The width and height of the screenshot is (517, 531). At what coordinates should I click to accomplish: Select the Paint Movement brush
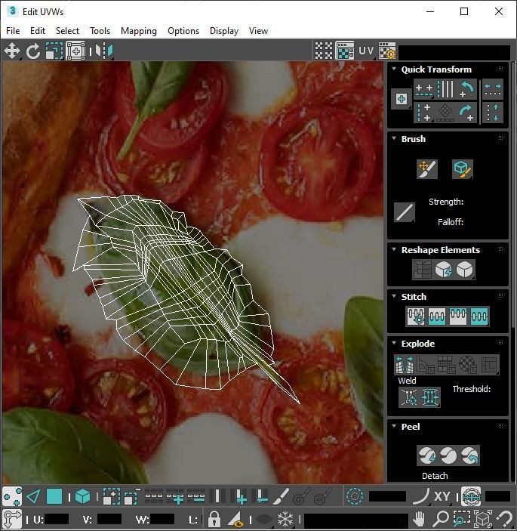tap(426, 169)
